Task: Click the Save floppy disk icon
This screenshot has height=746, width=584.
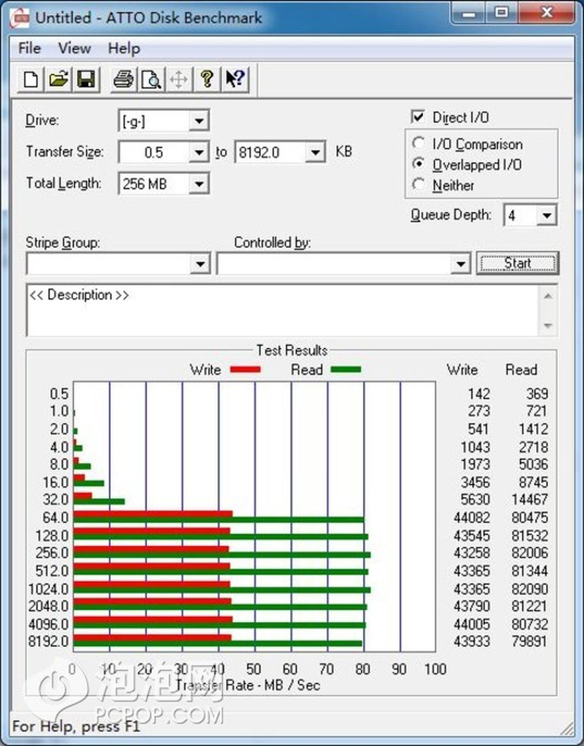Action: coord(86,79)
